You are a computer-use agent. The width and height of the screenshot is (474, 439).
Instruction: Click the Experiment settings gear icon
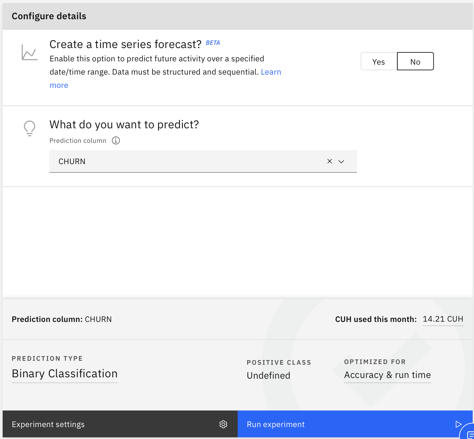click(223, 424)
